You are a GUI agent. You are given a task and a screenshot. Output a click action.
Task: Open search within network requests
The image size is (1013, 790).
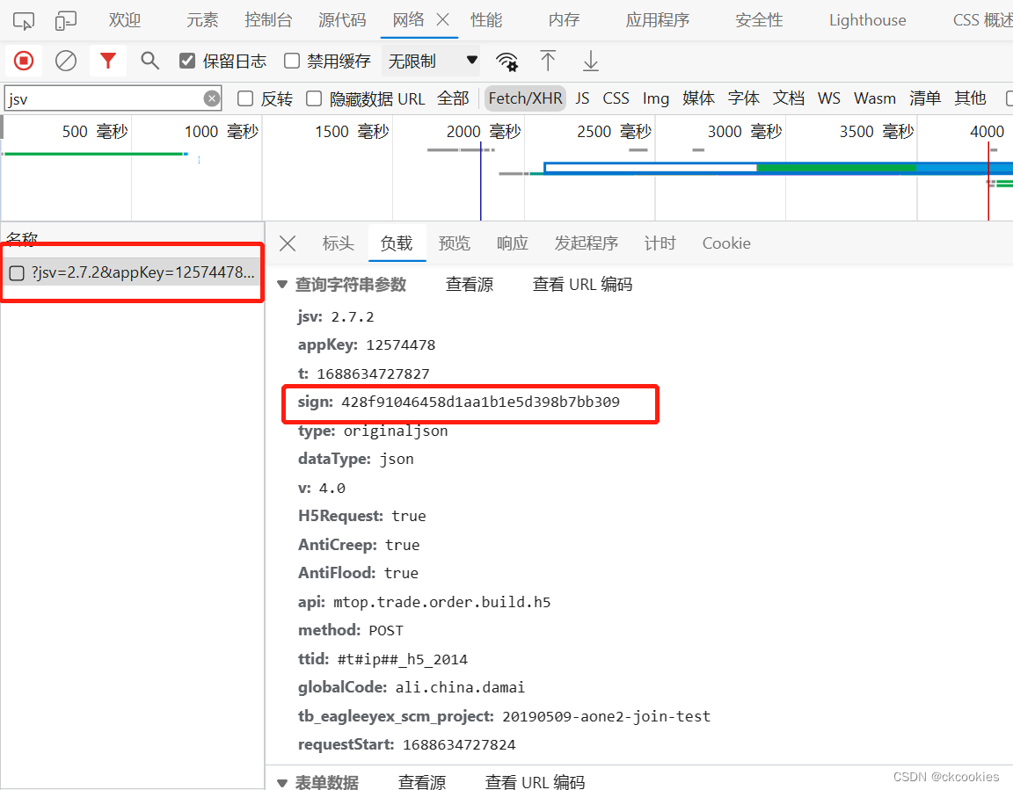click(x=149, y=61)
